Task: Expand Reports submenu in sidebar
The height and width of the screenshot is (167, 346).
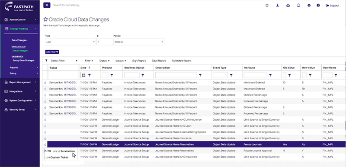Action: tap(24, 67)
